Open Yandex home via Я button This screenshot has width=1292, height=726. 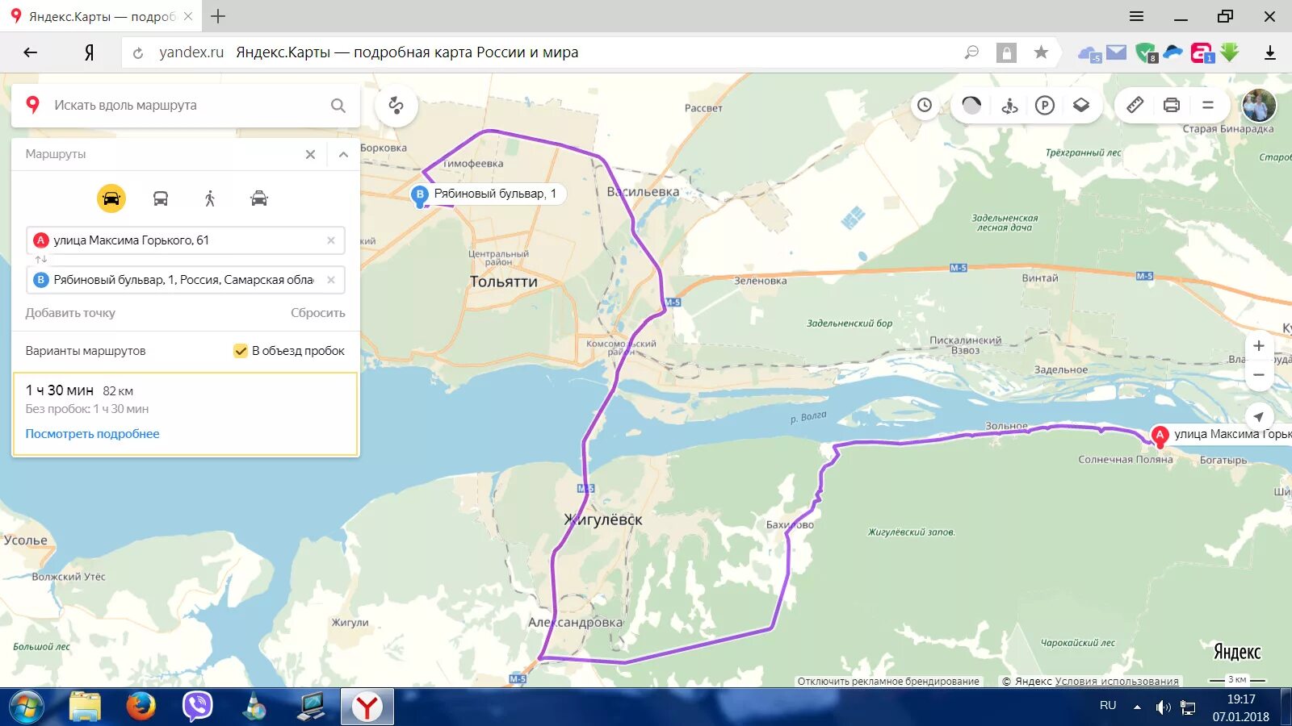pyautogui.click(x=89, y=52)
